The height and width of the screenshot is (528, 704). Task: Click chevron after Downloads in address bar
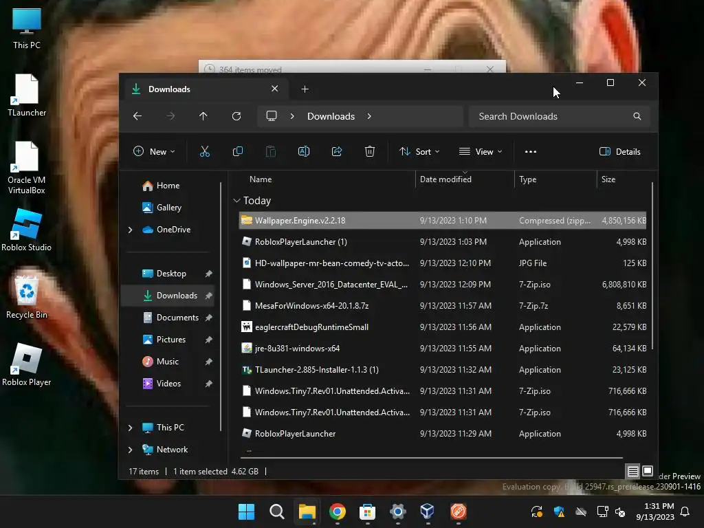[369, 116]
